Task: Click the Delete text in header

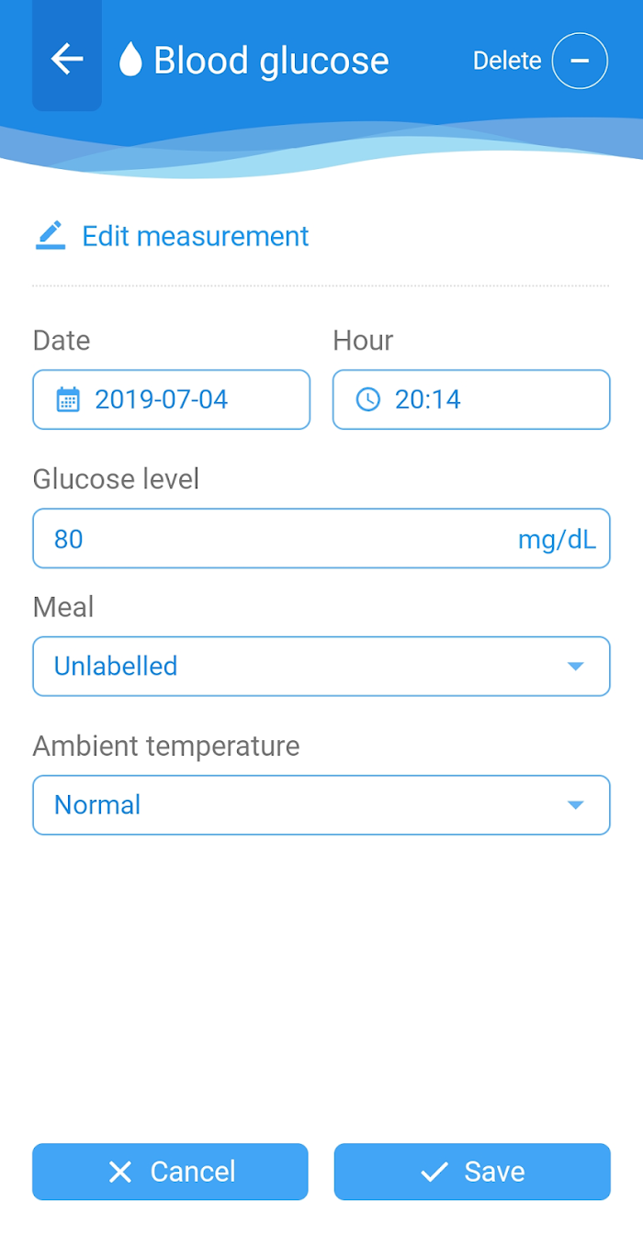Action: coord(507,61)
